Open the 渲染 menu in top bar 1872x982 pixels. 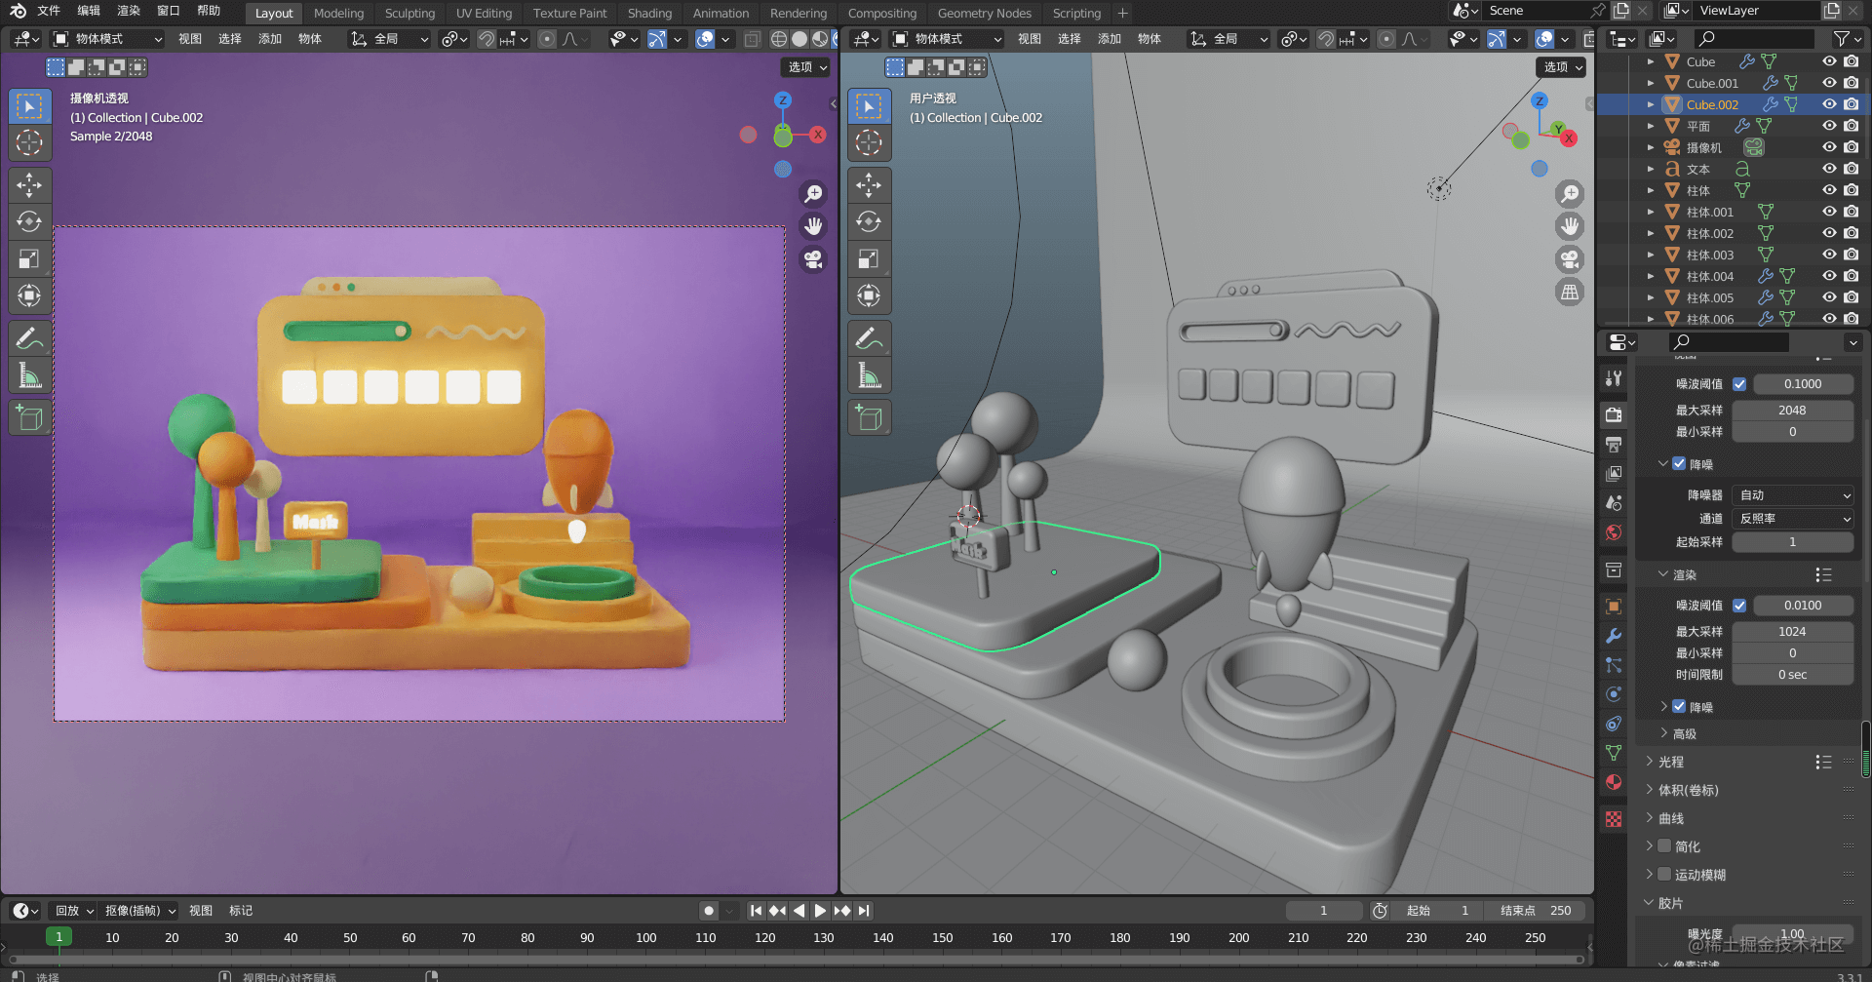click(x=129, y=11)
